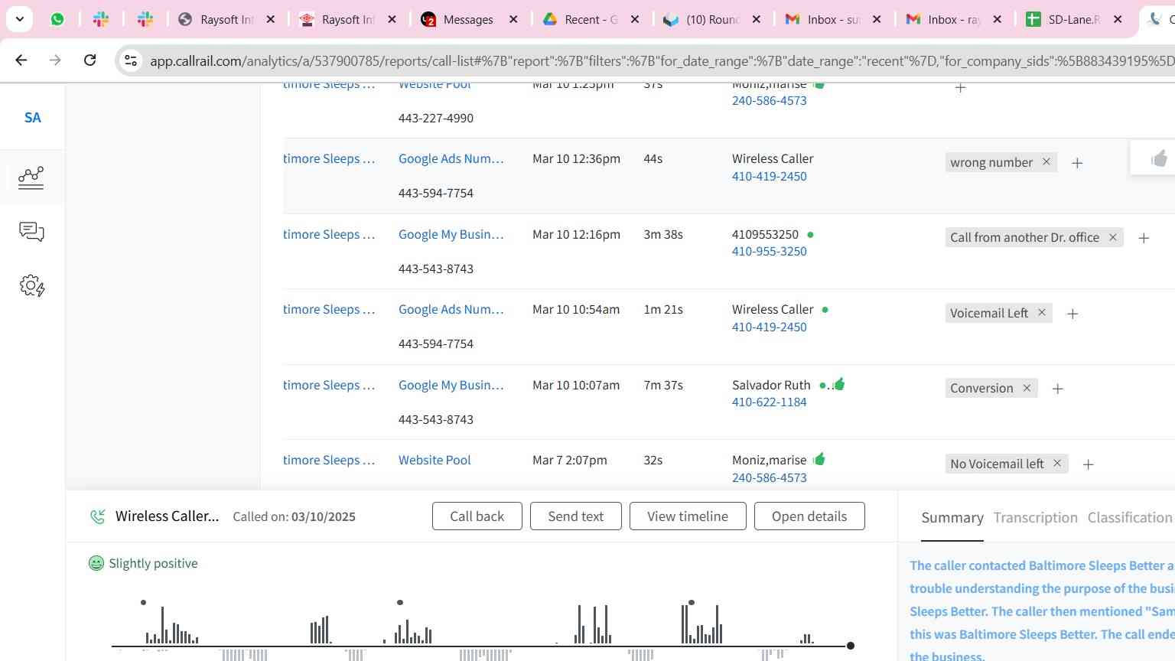This screenshot has width=1175, height=661.
Task: Click green thumbs-up next to Salvador Ruth
Action: click(839, 384)
